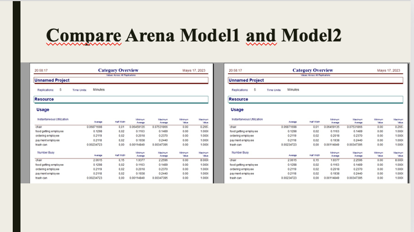Image resolution: width=414 pixels, height=232 pixels.
Task: Click the time "20:58:17" in the right report
Action: pos(235,70)
